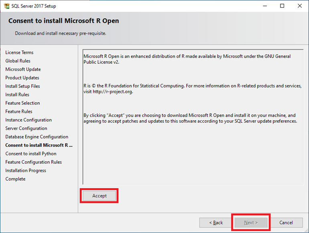Select Feature Configuration Rules step
Image resolution: width=309 pixels, height=233 pixels.
click(x=33, y=162)
